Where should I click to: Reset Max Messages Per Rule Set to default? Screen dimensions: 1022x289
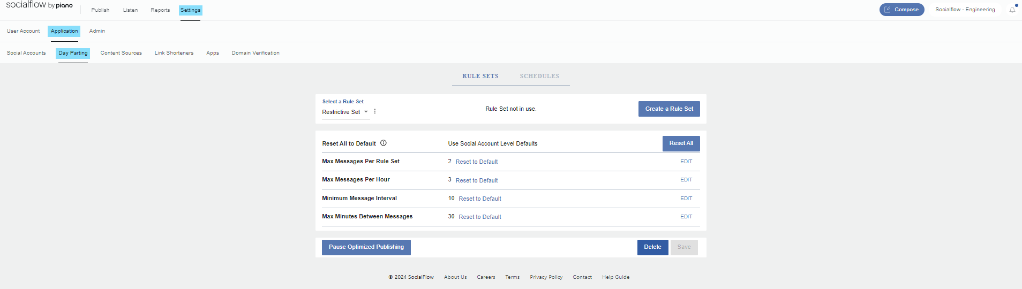tap(477, 162)
